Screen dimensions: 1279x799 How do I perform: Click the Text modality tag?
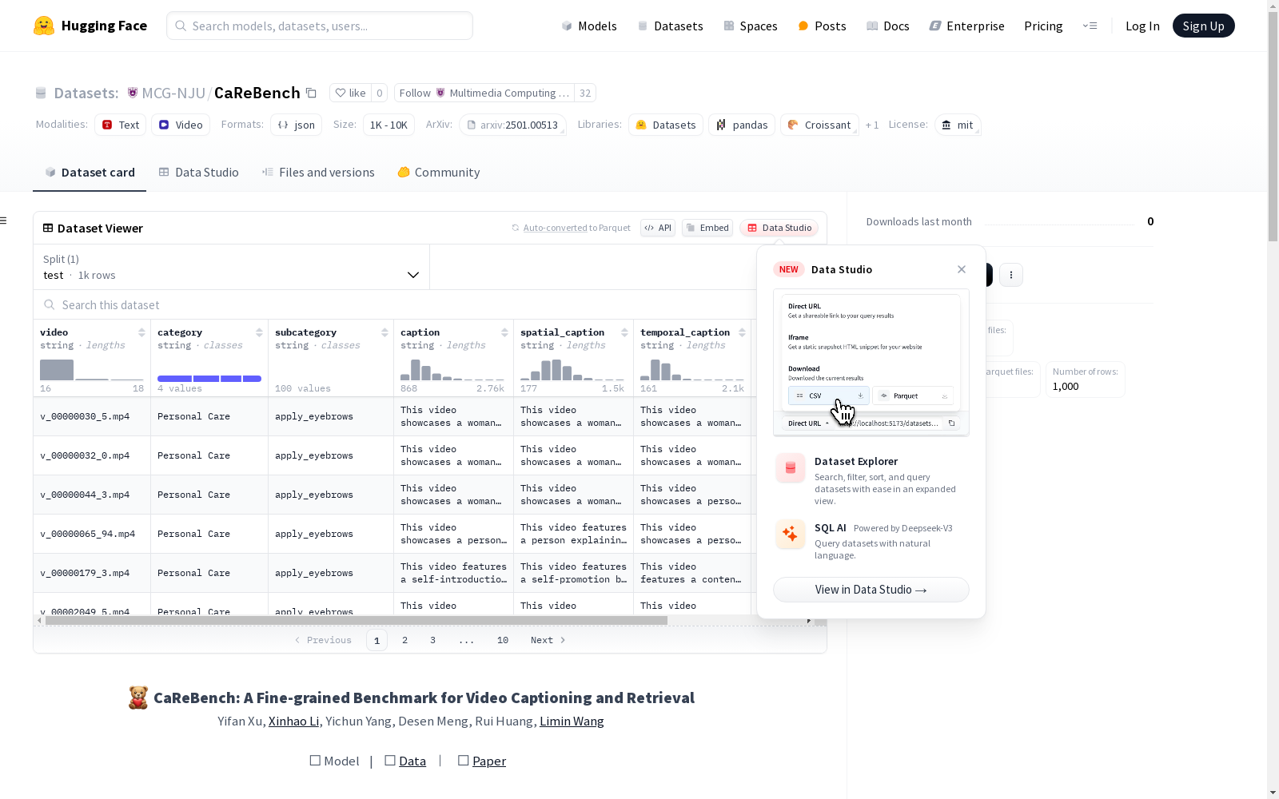121,125
